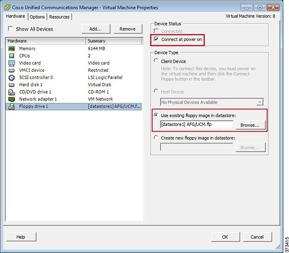289x253 pixels.
Task: Uncheck Connect at power on
Action: tap(156, 39)
